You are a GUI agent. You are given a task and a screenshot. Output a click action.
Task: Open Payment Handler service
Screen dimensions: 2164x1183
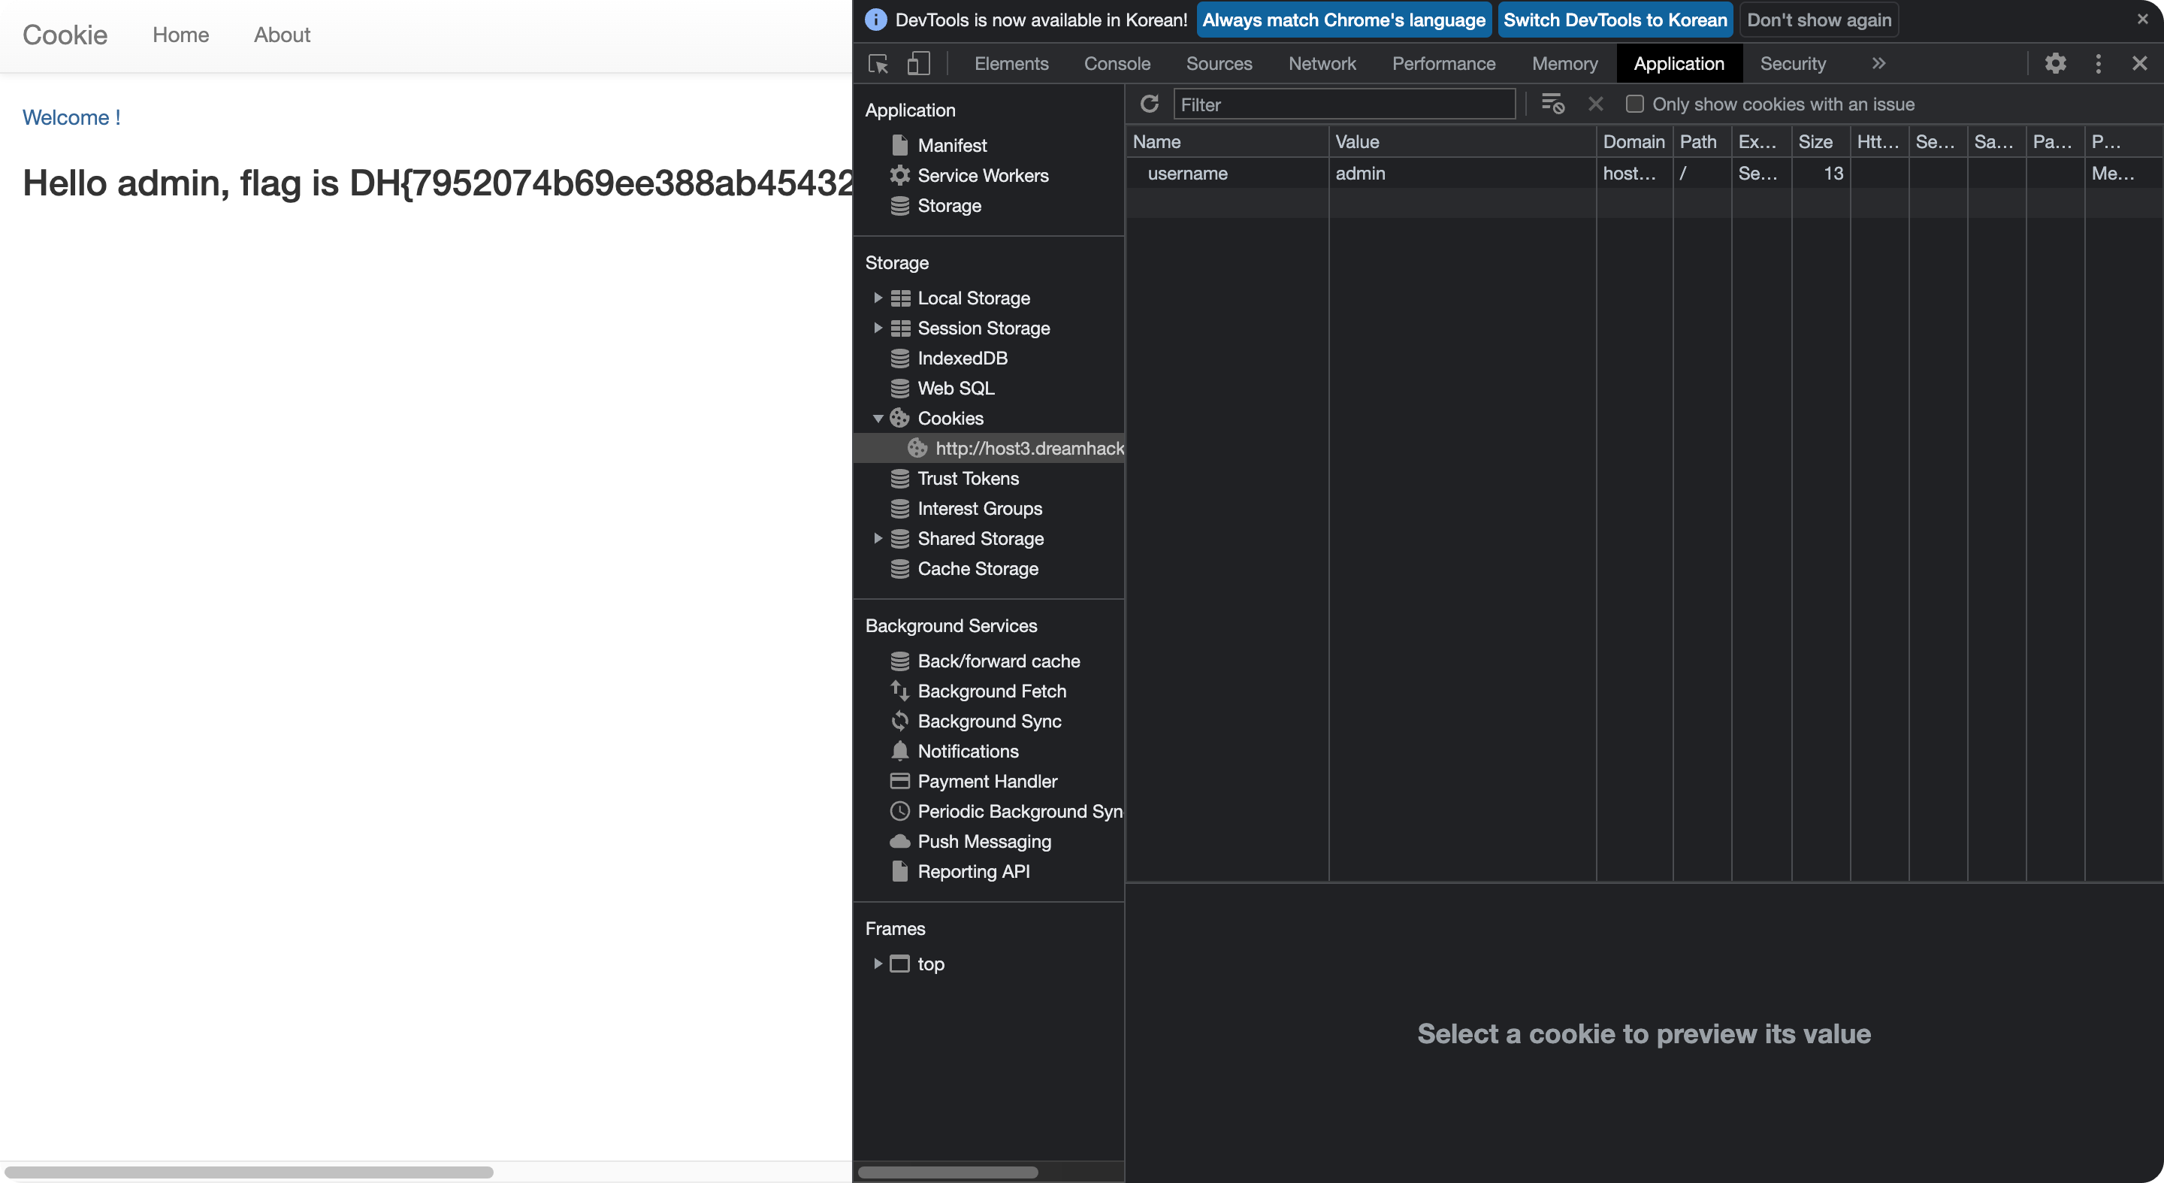click(x=987, y=782)
